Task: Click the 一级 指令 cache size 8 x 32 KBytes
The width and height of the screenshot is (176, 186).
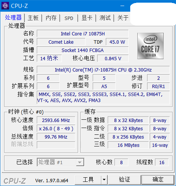Action: (128, 128)
